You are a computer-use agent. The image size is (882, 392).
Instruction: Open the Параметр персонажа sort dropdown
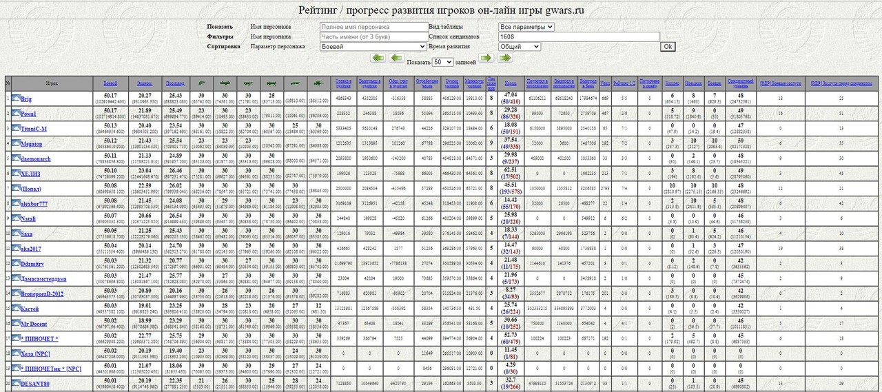[x=373, y=47]
